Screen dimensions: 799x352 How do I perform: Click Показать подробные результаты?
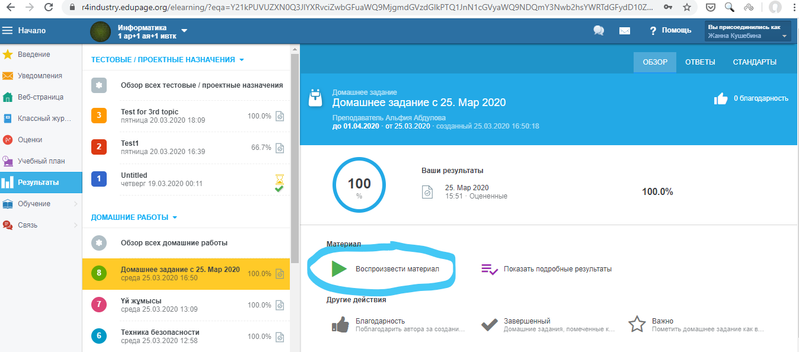coord(546,269)
